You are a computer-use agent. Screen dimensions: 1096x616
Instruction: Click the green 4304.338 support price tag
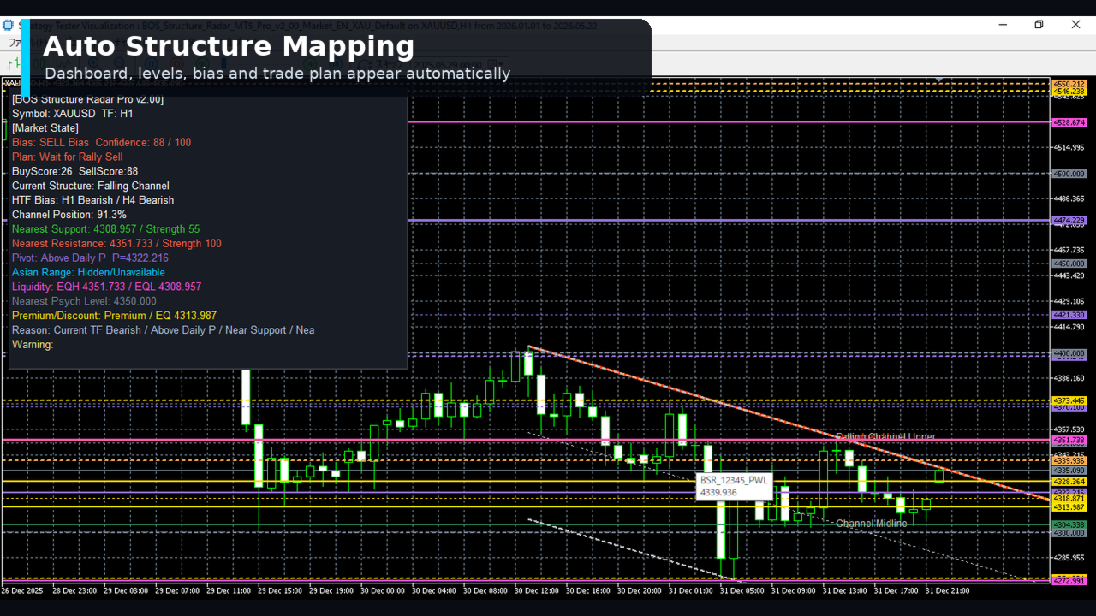(x=1069, y=524)
